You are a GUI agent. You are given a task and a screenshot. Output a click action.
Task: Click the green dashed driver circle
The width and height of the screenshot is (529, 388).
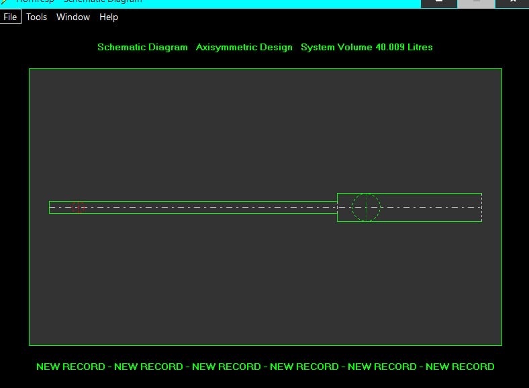point(366,208)
